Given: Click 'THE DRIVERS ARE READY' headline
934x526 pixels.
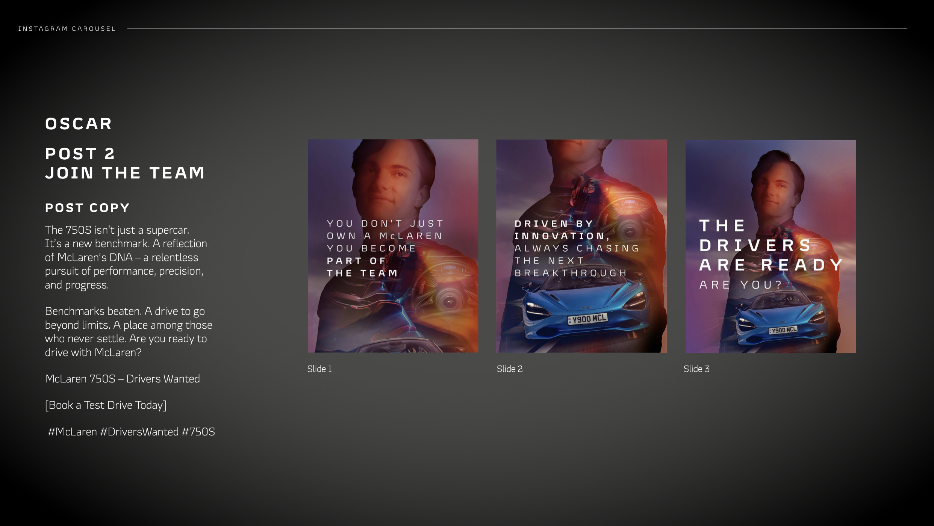Looking at the screenshot, I should click(771, 245).
